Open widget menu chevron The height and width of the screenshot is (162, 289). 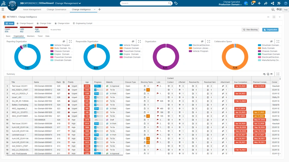[x=280, y=17]
